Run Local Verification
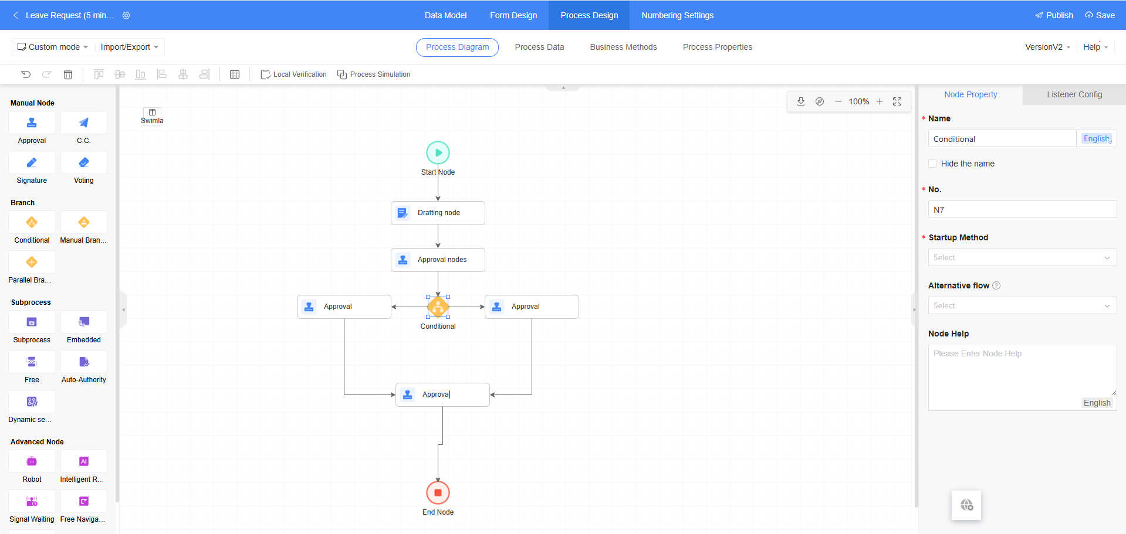This screenshot has height=534, width=1126. tap(294, 74)
